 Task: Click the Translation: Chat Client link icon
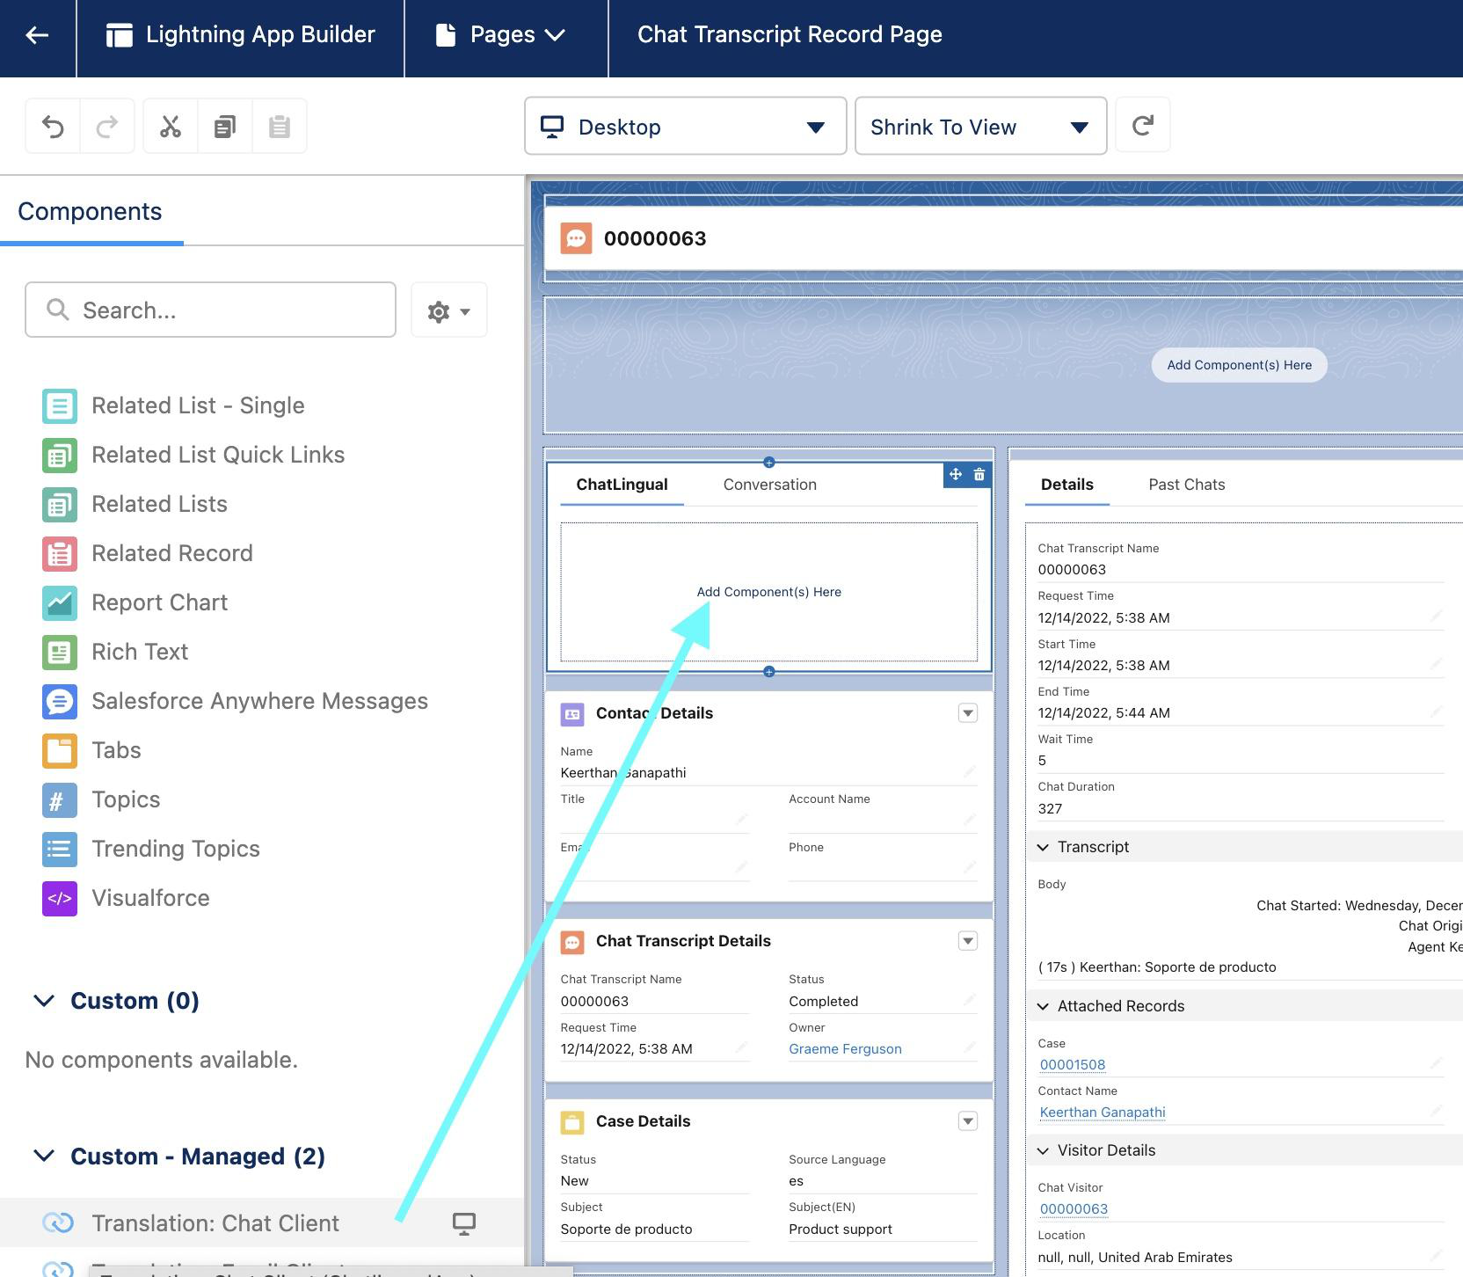tap(58, 1222)
